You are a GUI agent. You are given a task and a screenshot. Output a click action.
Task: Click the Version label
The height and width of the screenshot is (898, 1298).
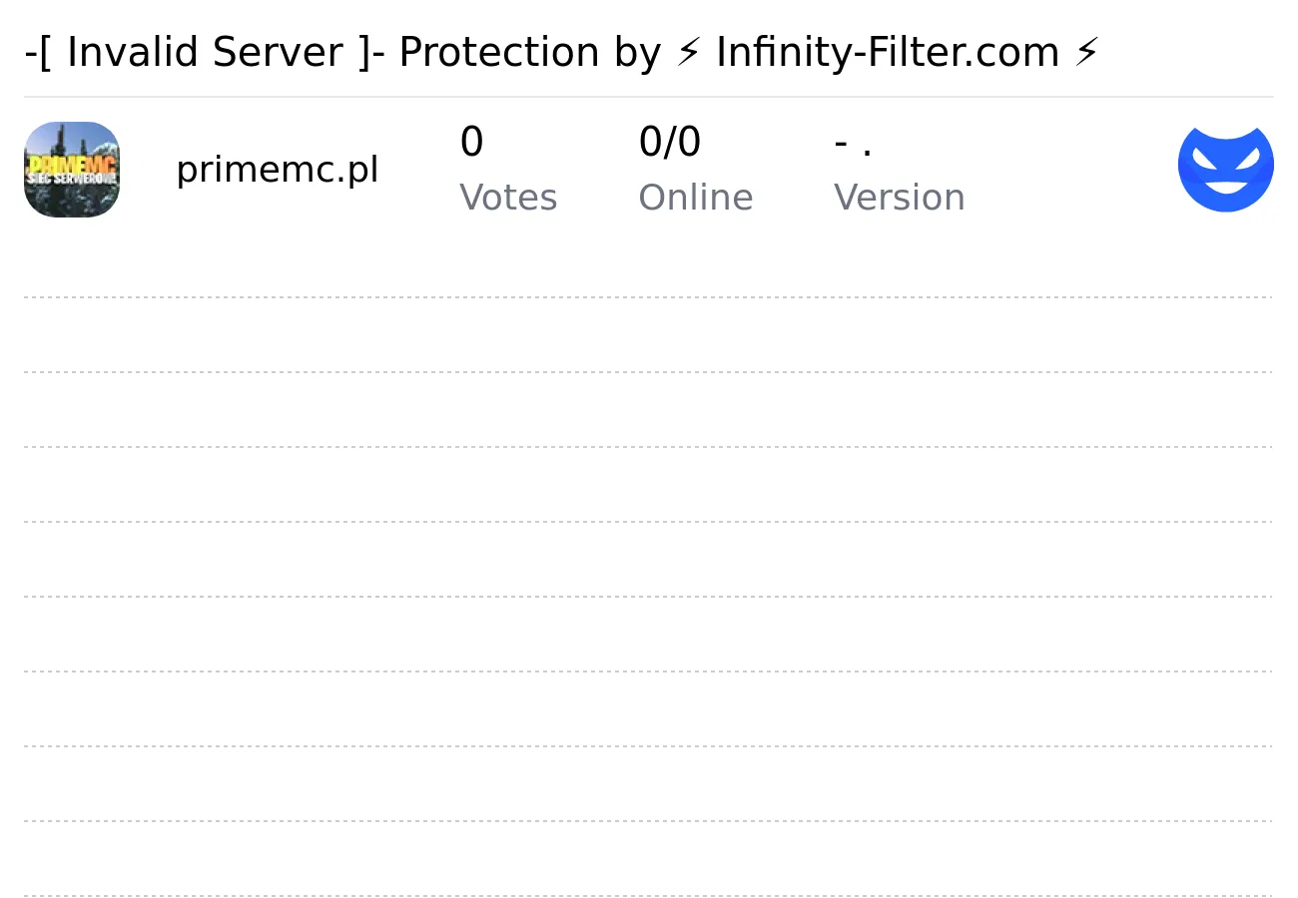tap(900, 198)
